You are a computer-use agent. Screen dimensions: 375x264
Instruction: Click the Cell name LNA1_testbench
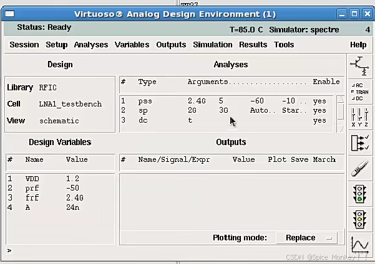(71, 104)
